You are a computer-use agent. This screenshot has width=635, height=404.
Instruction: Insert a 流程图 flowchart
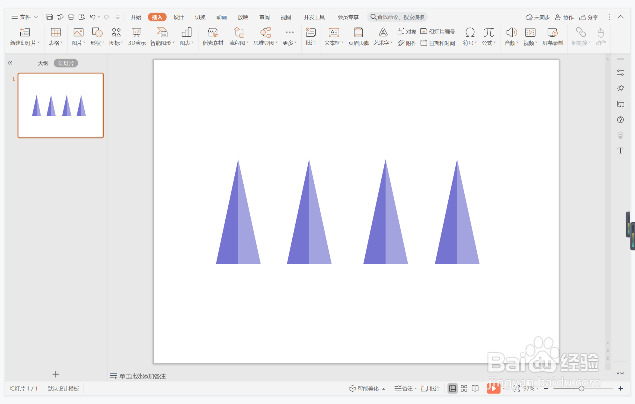pos(238,36)
